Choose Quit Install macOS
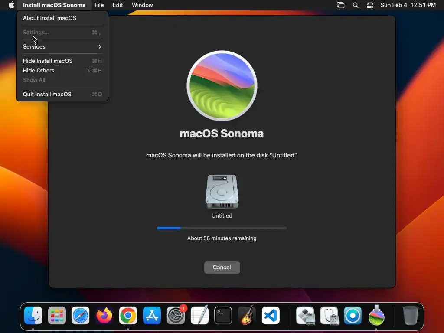The width and height of the screenshot is (444, 333). (62, 94)
